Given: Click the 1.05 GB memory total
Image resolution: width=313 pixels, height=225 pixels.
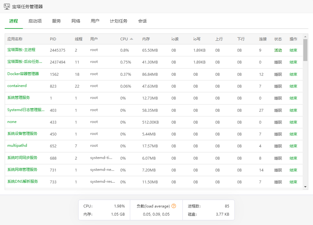Looking at the screenshot, I should 118,214.
